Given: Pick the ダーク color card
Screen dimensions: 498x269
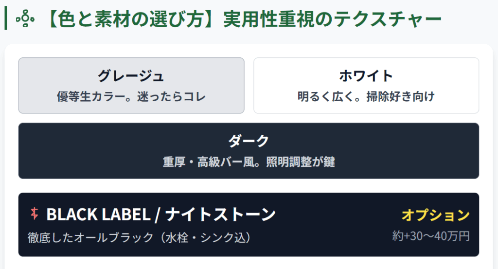Looking at the screenshot, I should pos(249,151).
